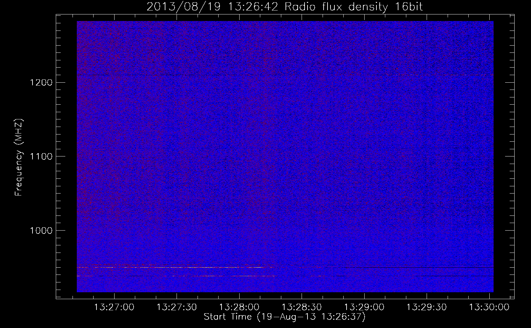
Task: Click the 'Start Time (19-Aug-13 13:26:37)' label
Action: (x=285, y=317)
